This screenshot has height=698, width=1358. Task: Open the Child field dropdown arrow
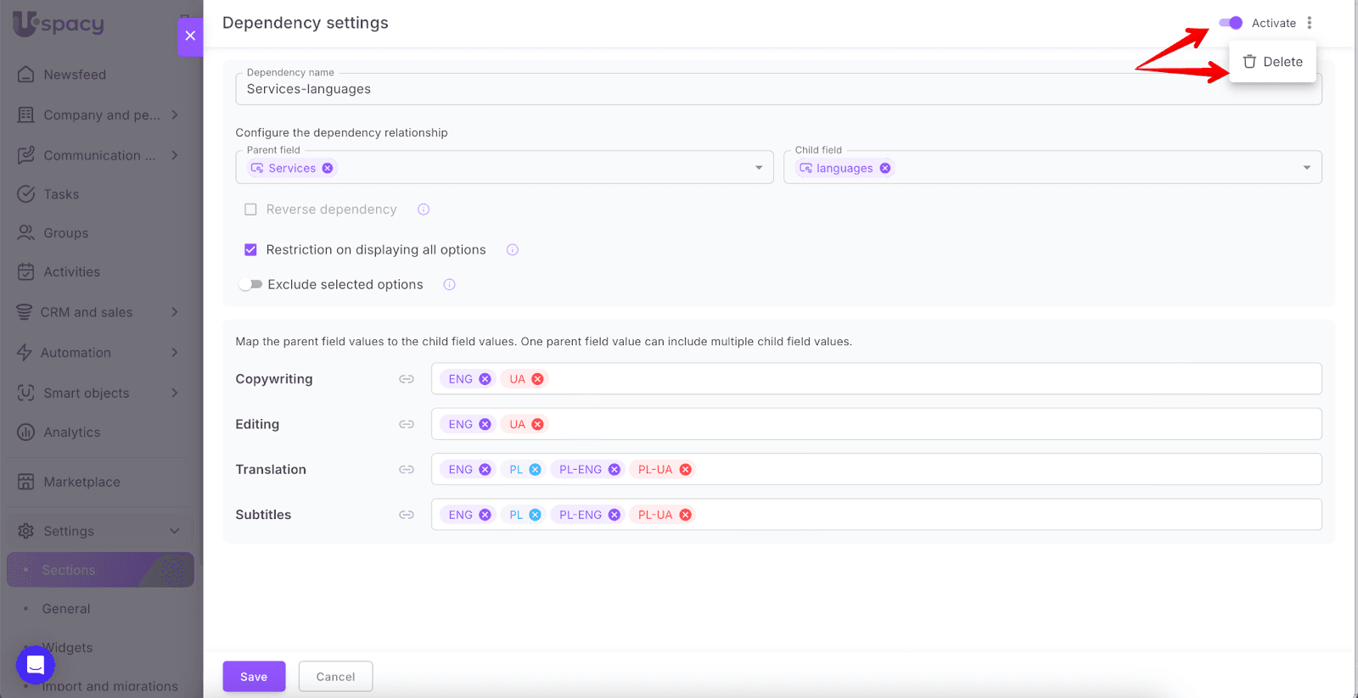(x=1306, y=168)
